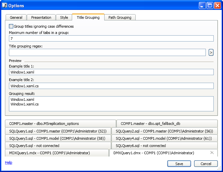The image size is (223, 172).
Task: Switch to the SQLQuery3.sql tab
Action: (58, 138)
